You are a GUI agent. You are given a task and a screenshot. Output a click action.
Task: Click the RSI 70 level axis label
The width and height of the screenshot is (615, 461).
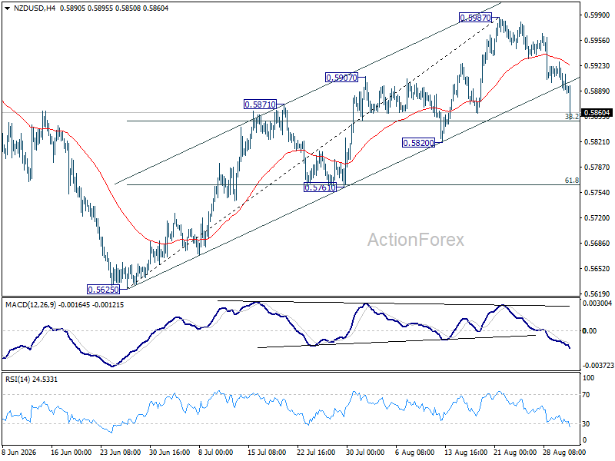click(586, 395)
